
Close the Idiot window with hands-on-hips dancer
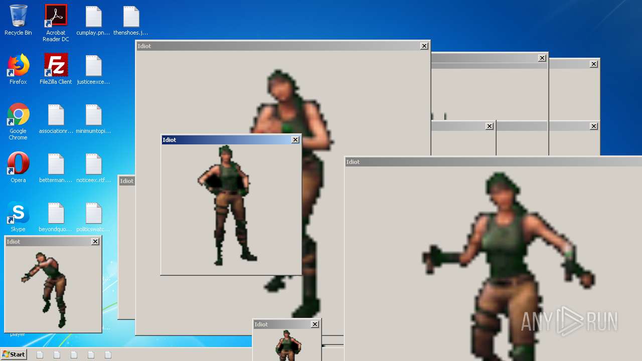[x=295, y=140]
